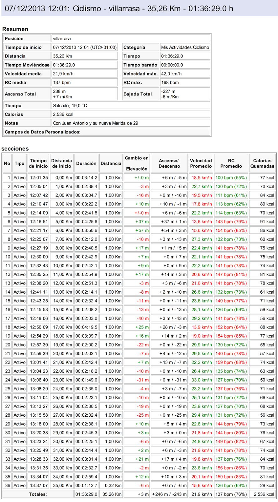
Task: Click section 17 elevation change '-40 m'
Action: tap(143, 318)
